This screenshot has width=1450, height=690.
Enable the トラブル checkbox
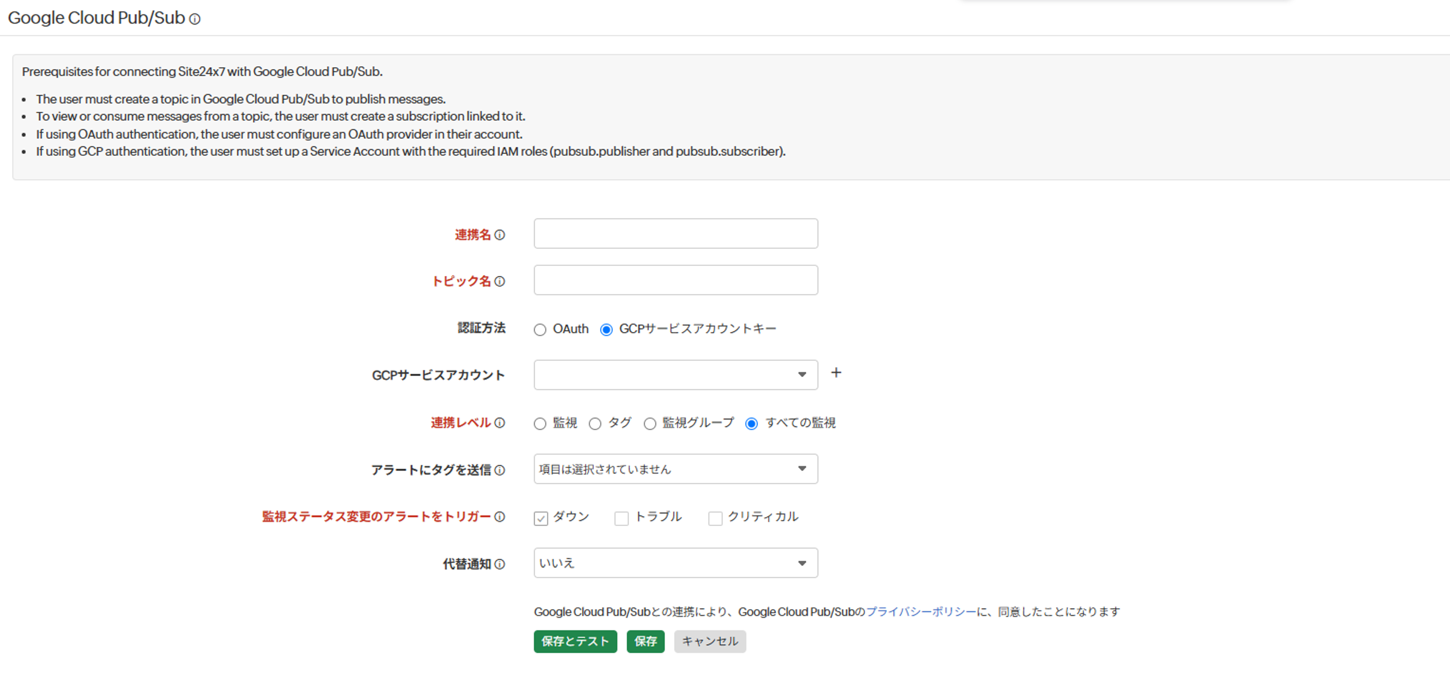pos(622,518)
